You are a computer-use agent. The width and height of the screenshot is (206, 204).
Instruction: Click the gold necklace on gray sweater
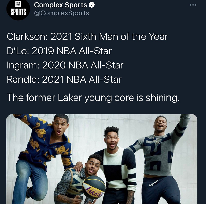157,139
